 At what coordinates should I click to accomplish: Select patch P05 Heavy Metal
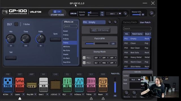point(137,57)
